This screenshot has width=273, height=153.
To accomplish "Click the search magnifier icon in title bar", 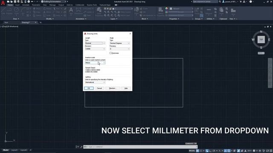I will click(x=220, y=2).
